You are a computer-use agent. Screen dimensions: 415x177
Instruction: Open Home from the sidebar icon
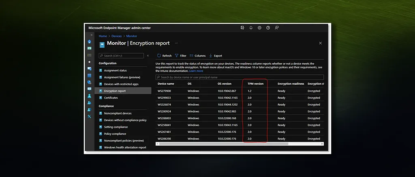[90, 42]
